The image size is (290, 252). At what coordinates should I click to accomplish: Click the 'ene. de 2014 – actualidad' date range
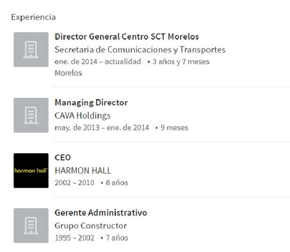[x=98, y=62]
